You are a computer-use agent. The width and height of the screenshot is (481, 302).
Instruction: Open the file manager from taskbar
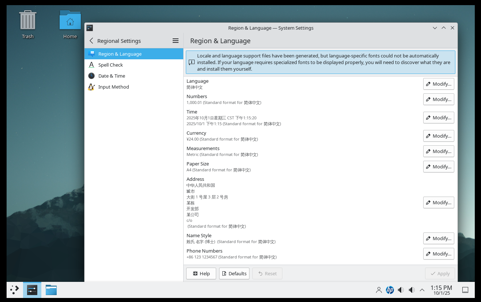[51, 290]
